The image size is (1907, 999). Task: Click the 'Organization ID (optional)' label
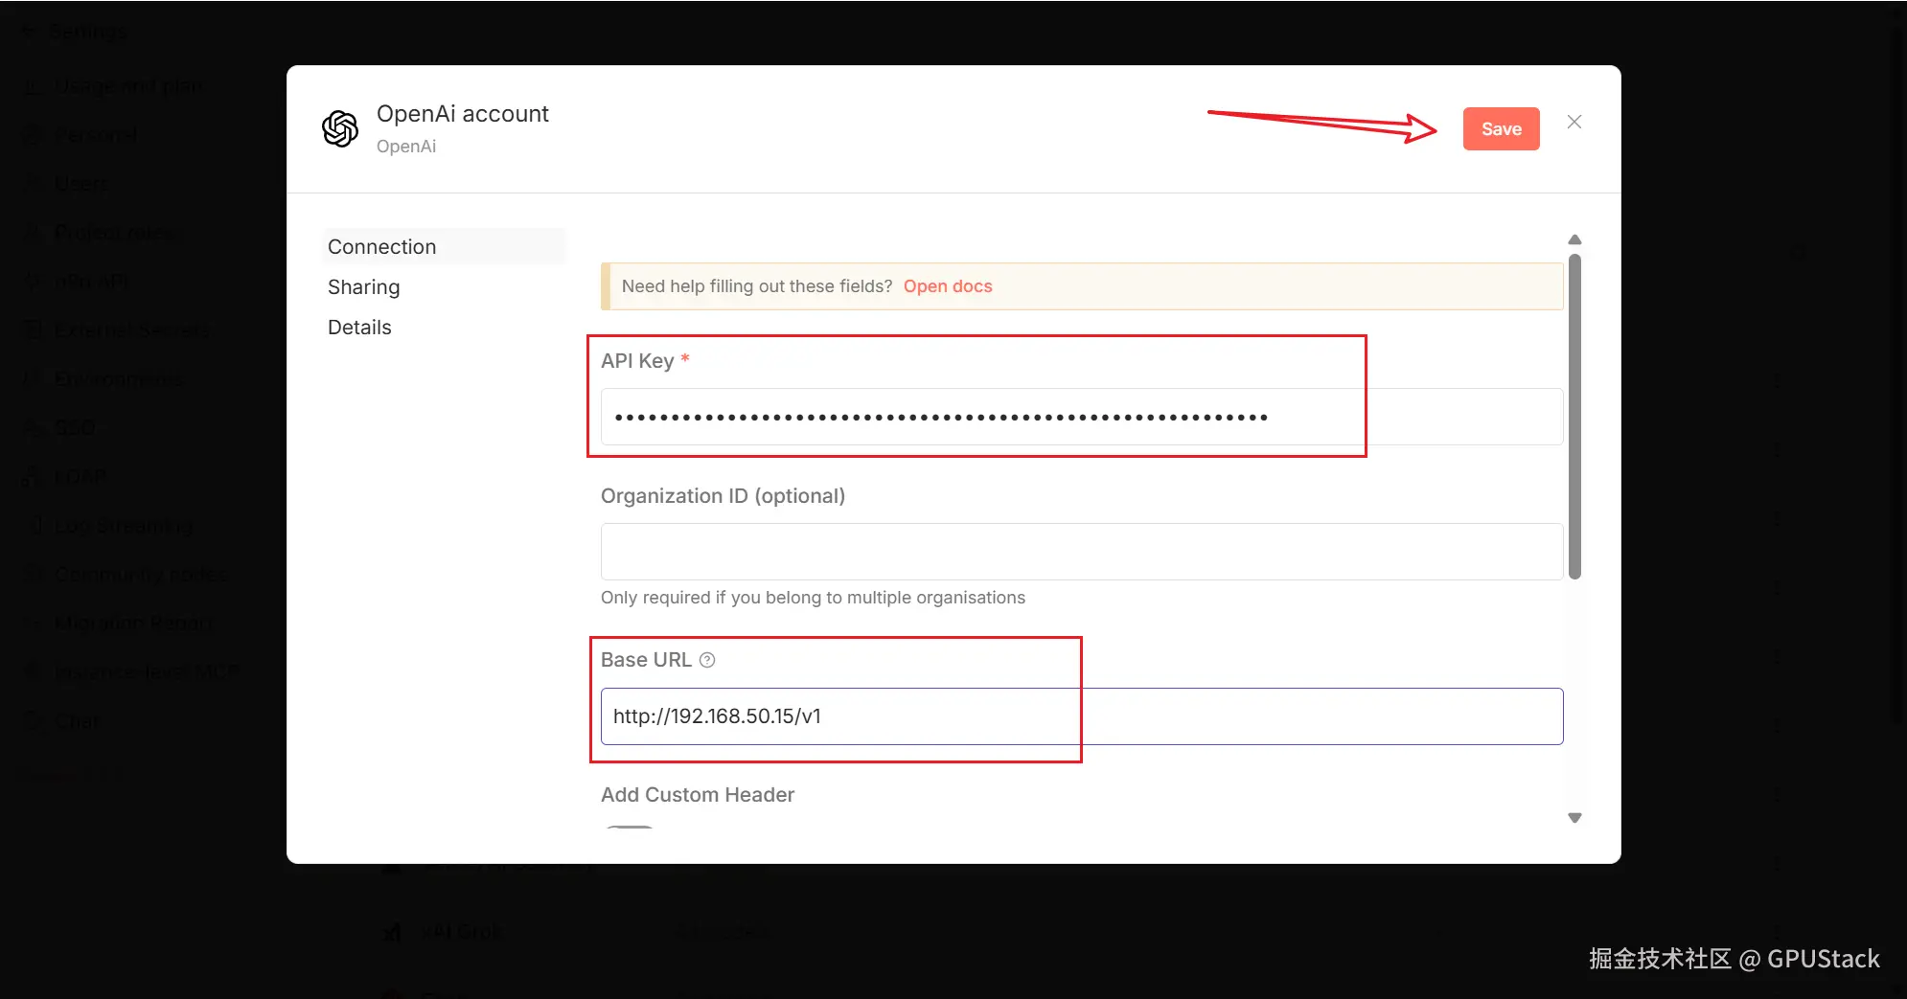tap(723, 496)
